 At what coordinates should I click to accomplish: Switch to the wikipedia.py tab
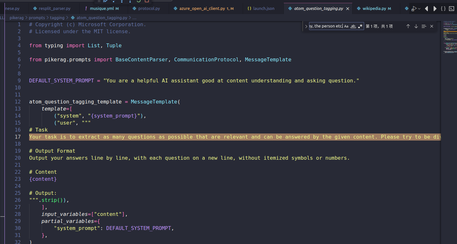pos(374,9)
